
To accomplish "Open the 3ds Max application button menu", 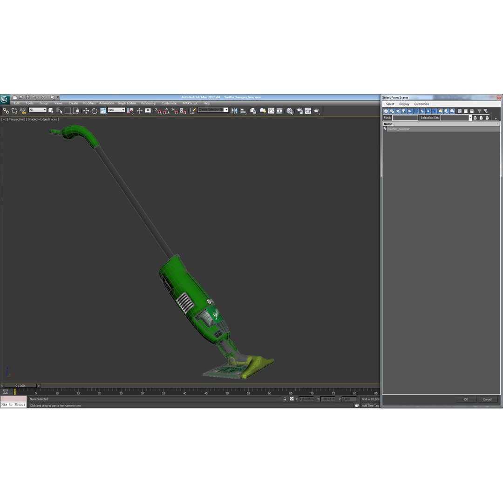I will 5,100.
